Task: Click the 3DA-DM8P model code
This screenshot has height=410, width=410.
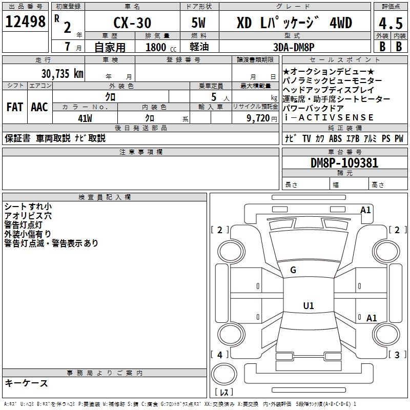Action: coord(294,47)
